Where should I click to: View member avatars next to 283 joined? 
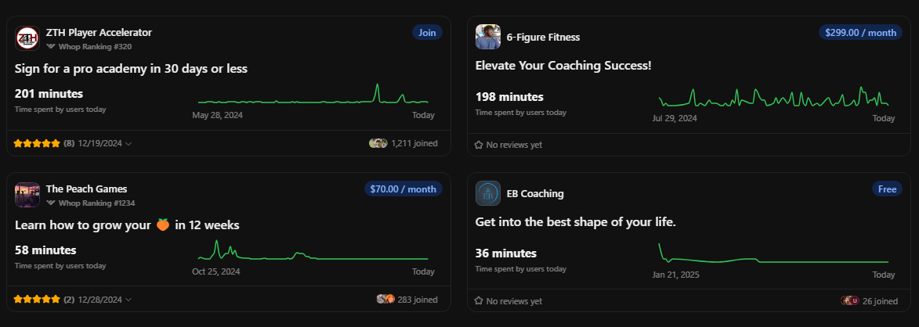pos(385,299)
